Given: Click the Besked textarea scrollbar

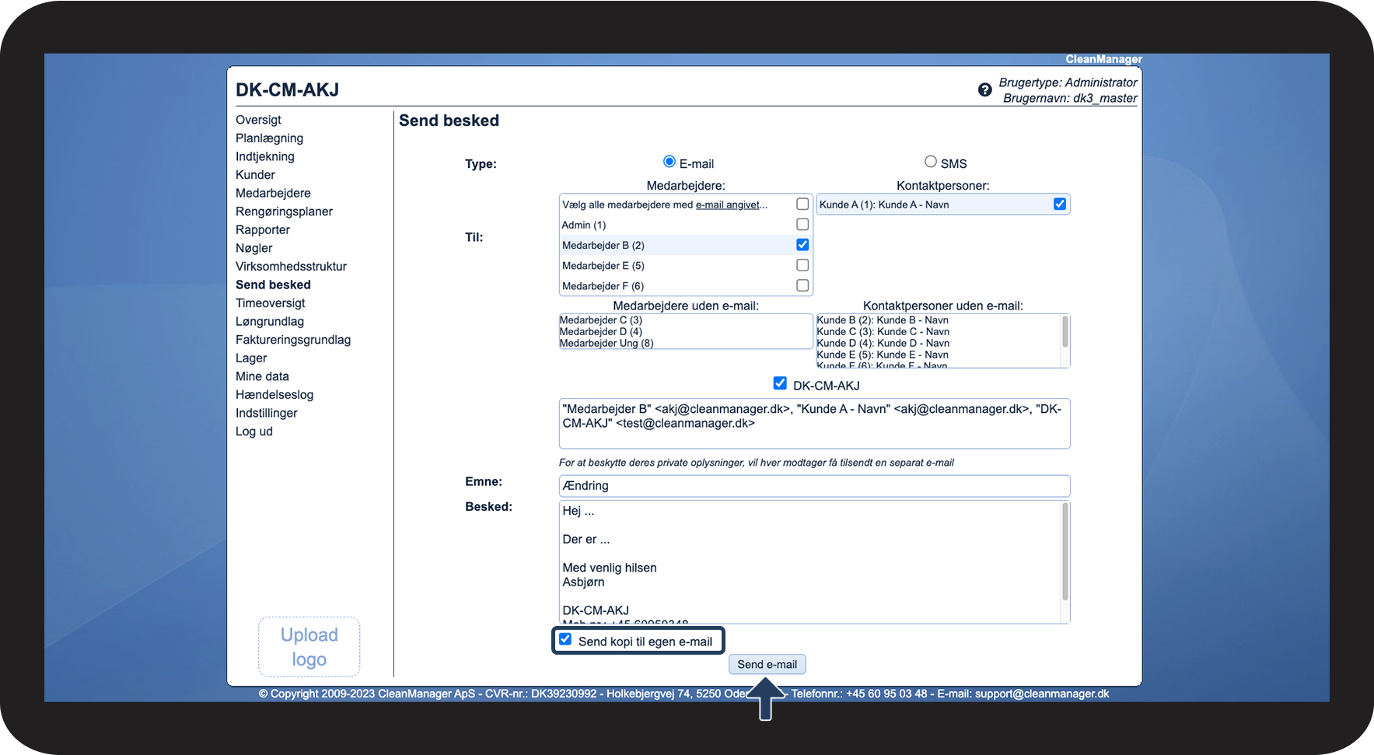Looking at the screenshot, I should point(1065,552).
